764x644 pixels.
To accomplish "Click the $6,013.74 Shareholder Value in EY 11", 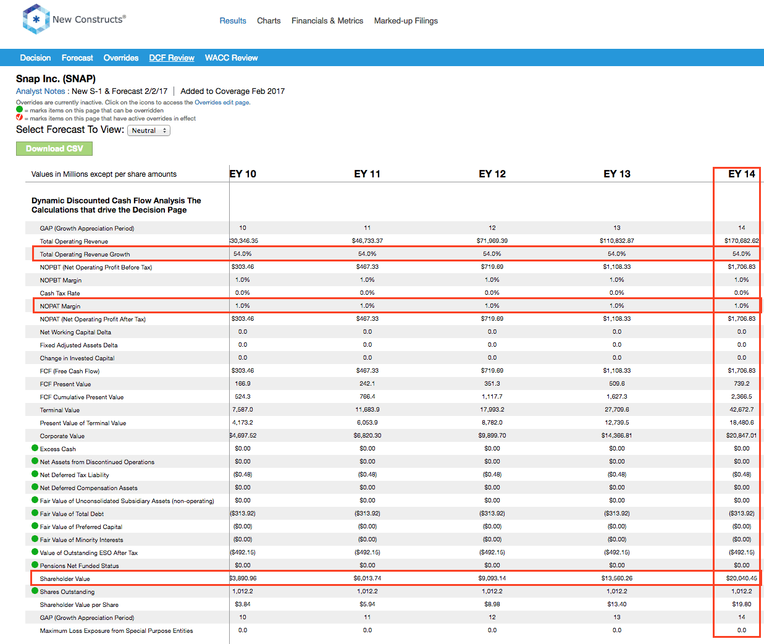I will pyautogui.click(x=367, y=578).
